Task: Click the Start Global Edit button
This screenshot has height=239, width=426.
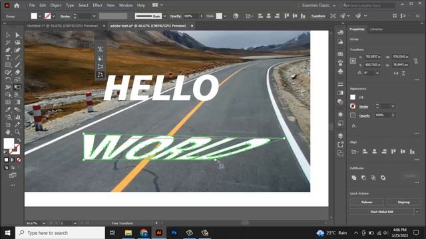Action: point(381,212)
